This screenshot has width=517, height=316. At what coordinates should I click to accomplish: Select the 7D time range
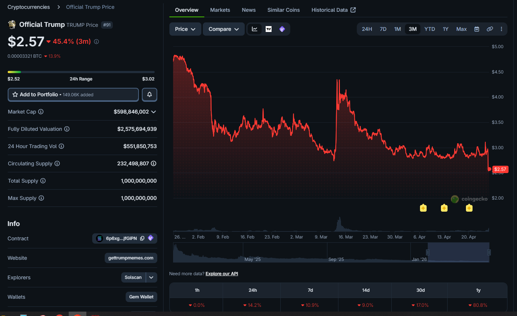pyautogui.click(x=383, y=29)
